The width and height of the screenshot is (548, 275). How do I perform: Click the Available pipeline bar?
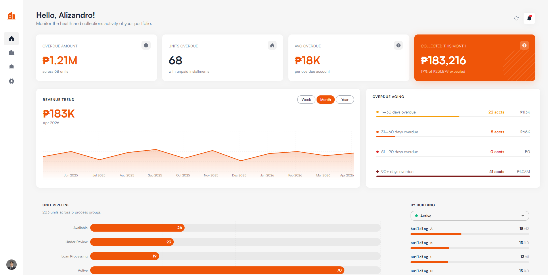pyautogui.click(x=235, y=228)
